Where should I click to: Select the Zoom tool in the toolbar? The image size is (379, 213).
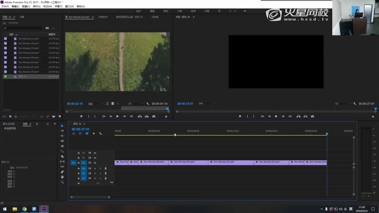(x=62, y=182)
